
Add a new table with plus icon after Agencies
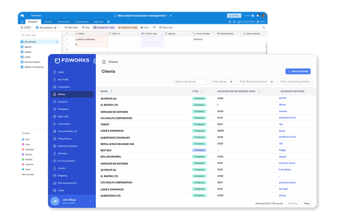click(109, 21)
